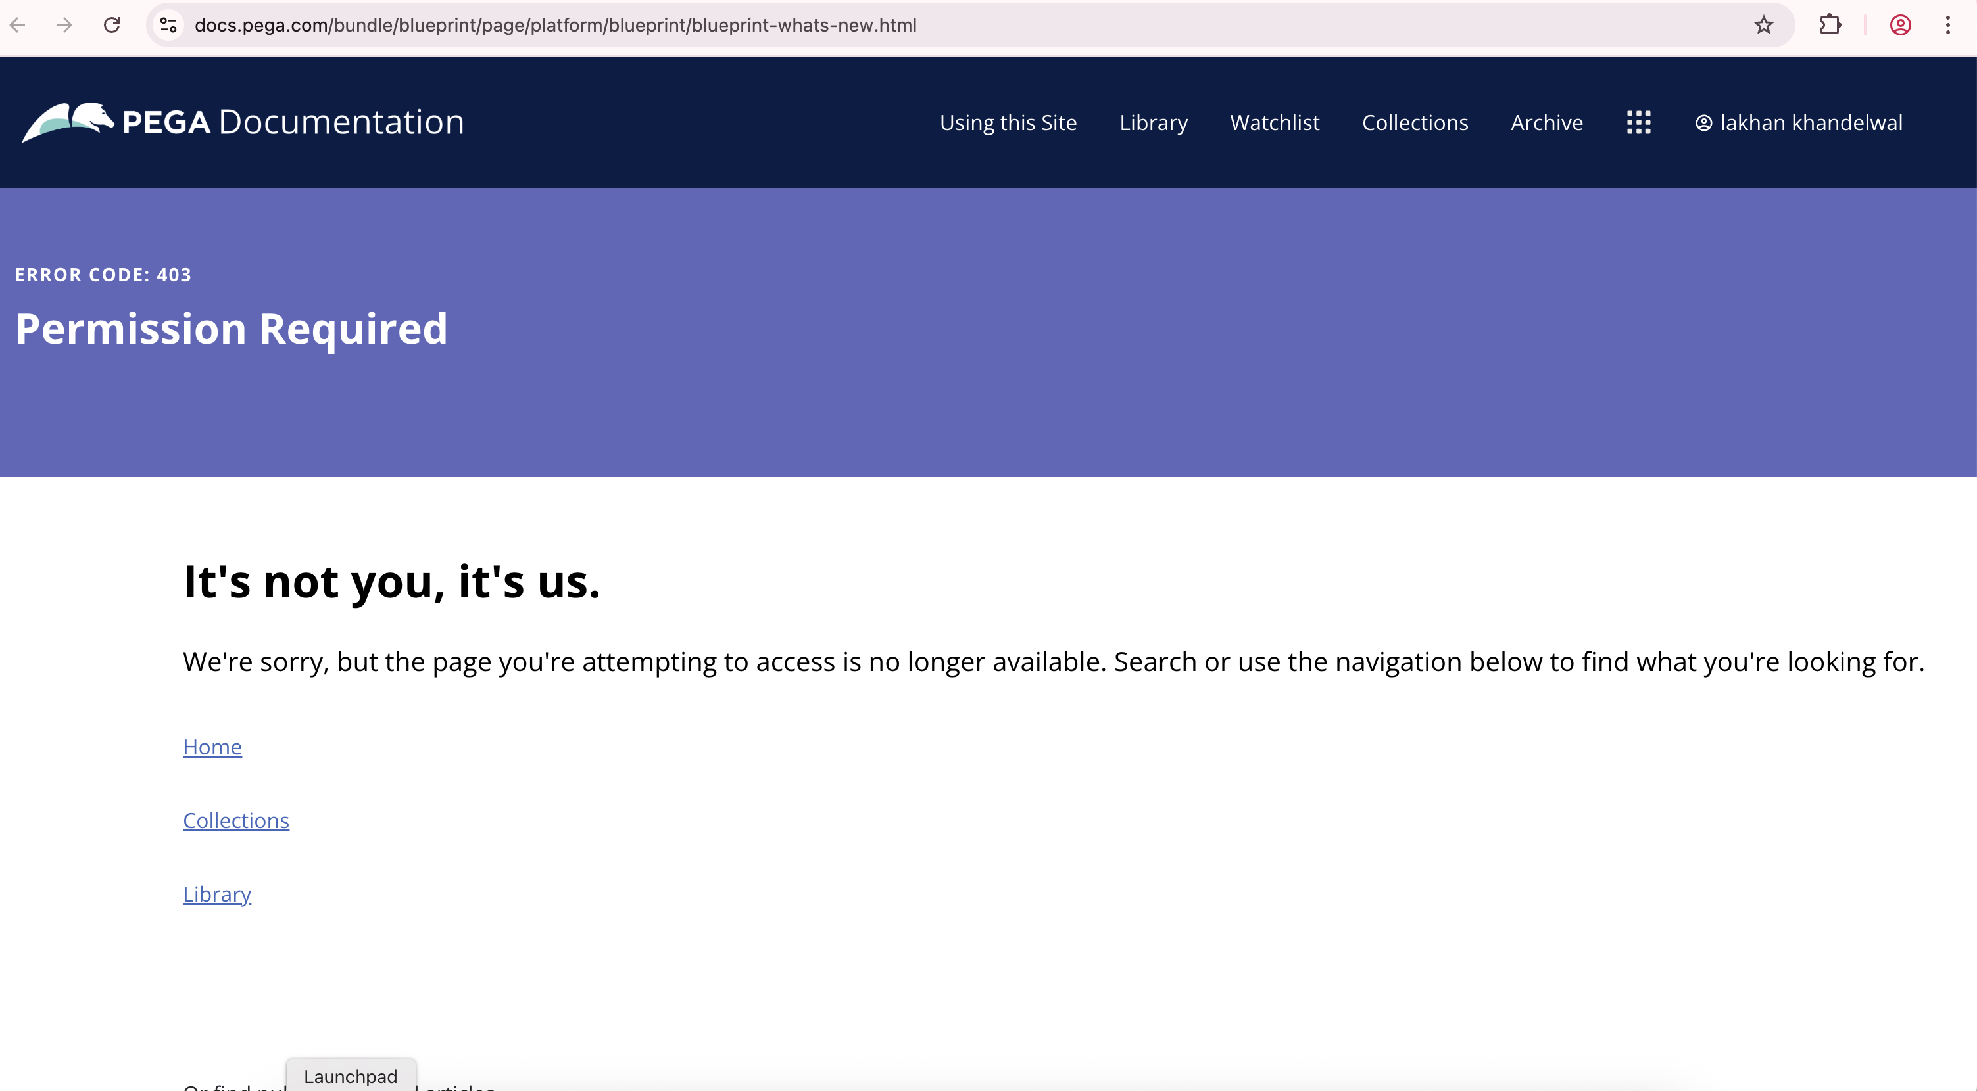The width and height of the screenshot is (1977, 1091).
Task: Open Chrome profile avatar icon
Action: [1900, 25]
